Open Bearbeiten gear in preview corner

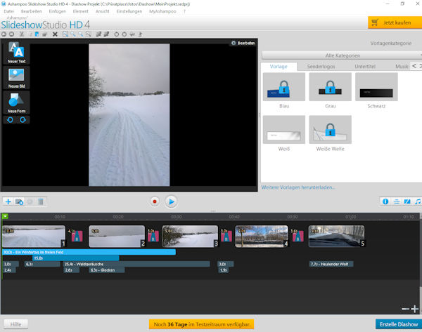pyautogui.click(x=243, y=43)
